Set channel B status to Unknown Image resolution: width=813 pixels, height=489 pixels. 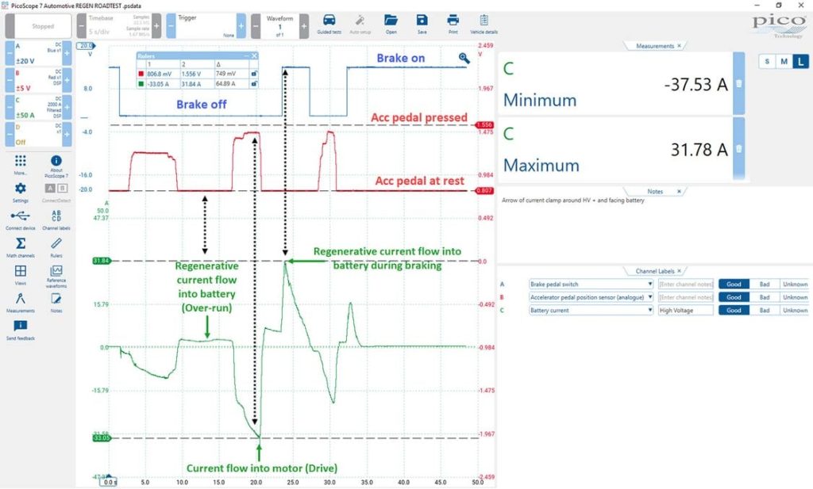click(795, 297)
